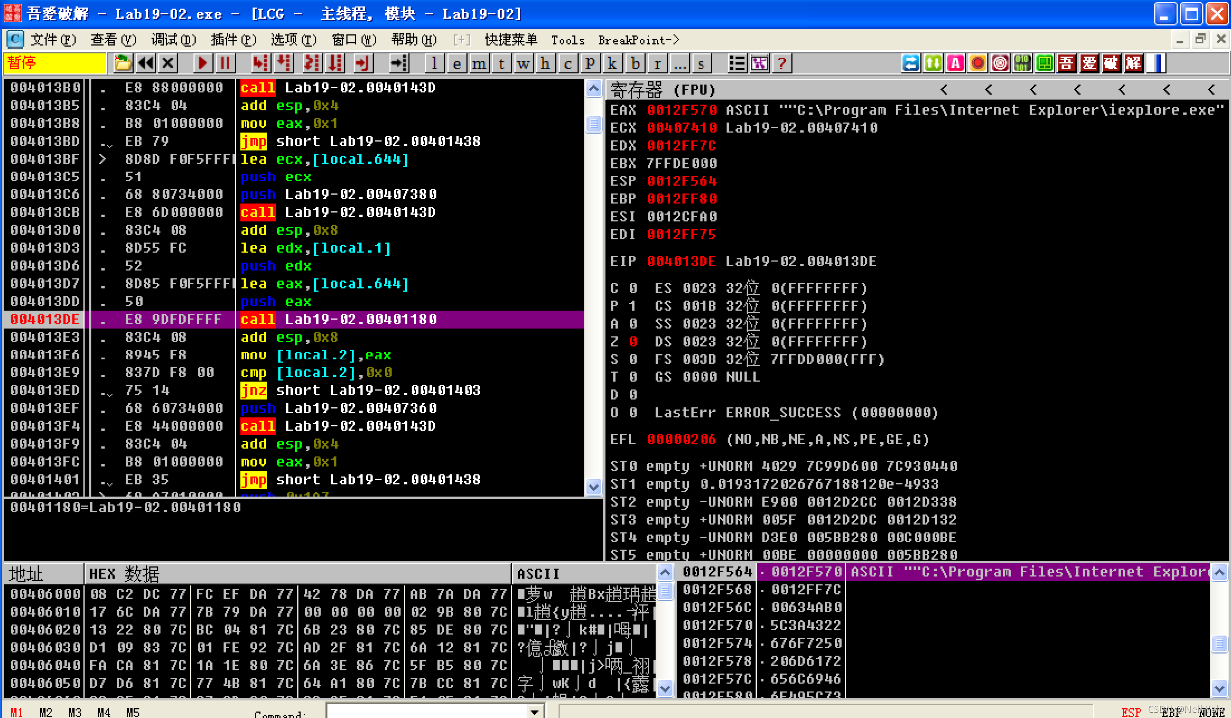Image resolution: width=1231 pixels, height=718 pixels.
Task: Show Breakpoints with the 'b' button
Action: (x=635, y=63)
